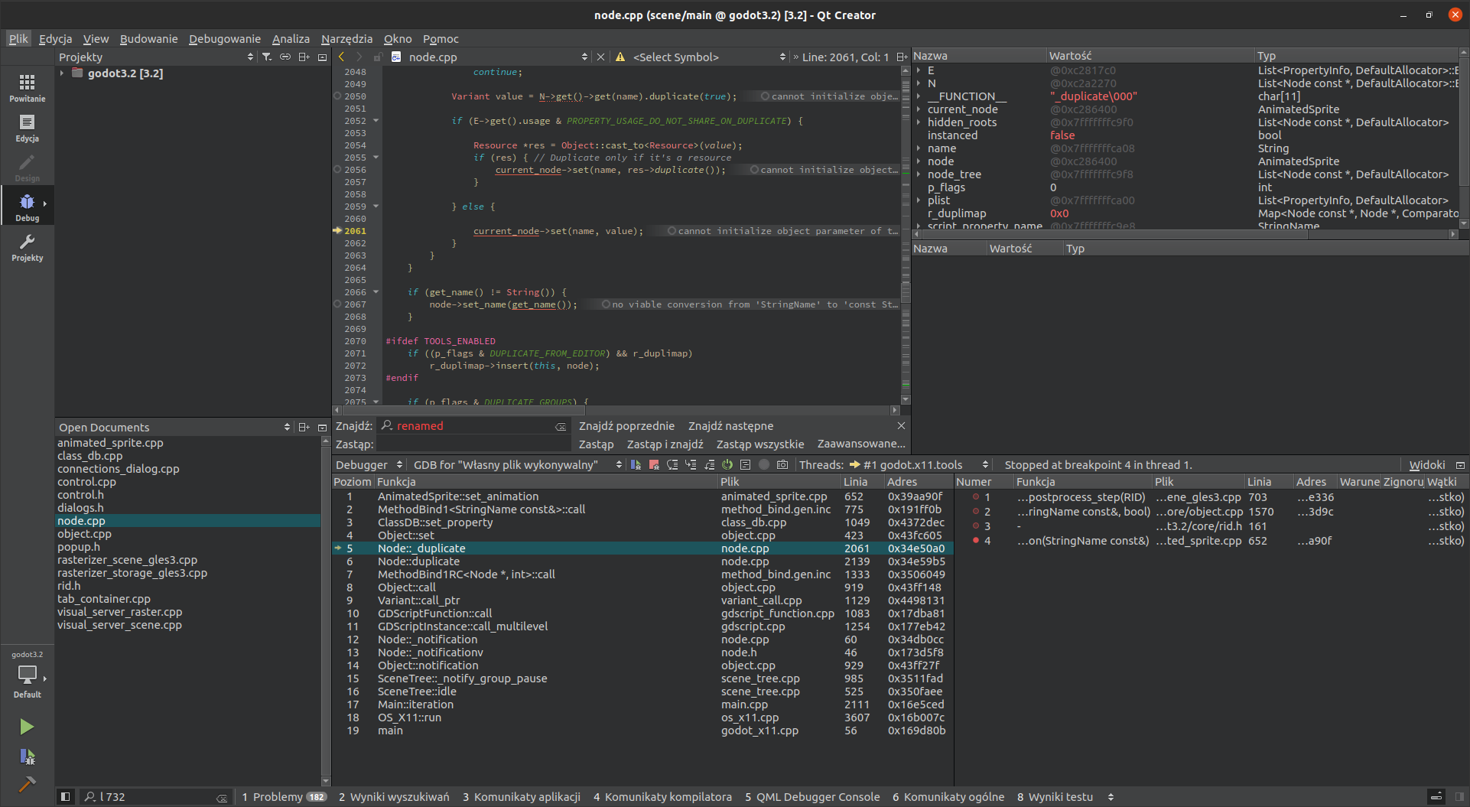The width and height of the screenshot is (1470, 807).
Task: Switch to Debug mode in sidebar
Action: (27, 207)
